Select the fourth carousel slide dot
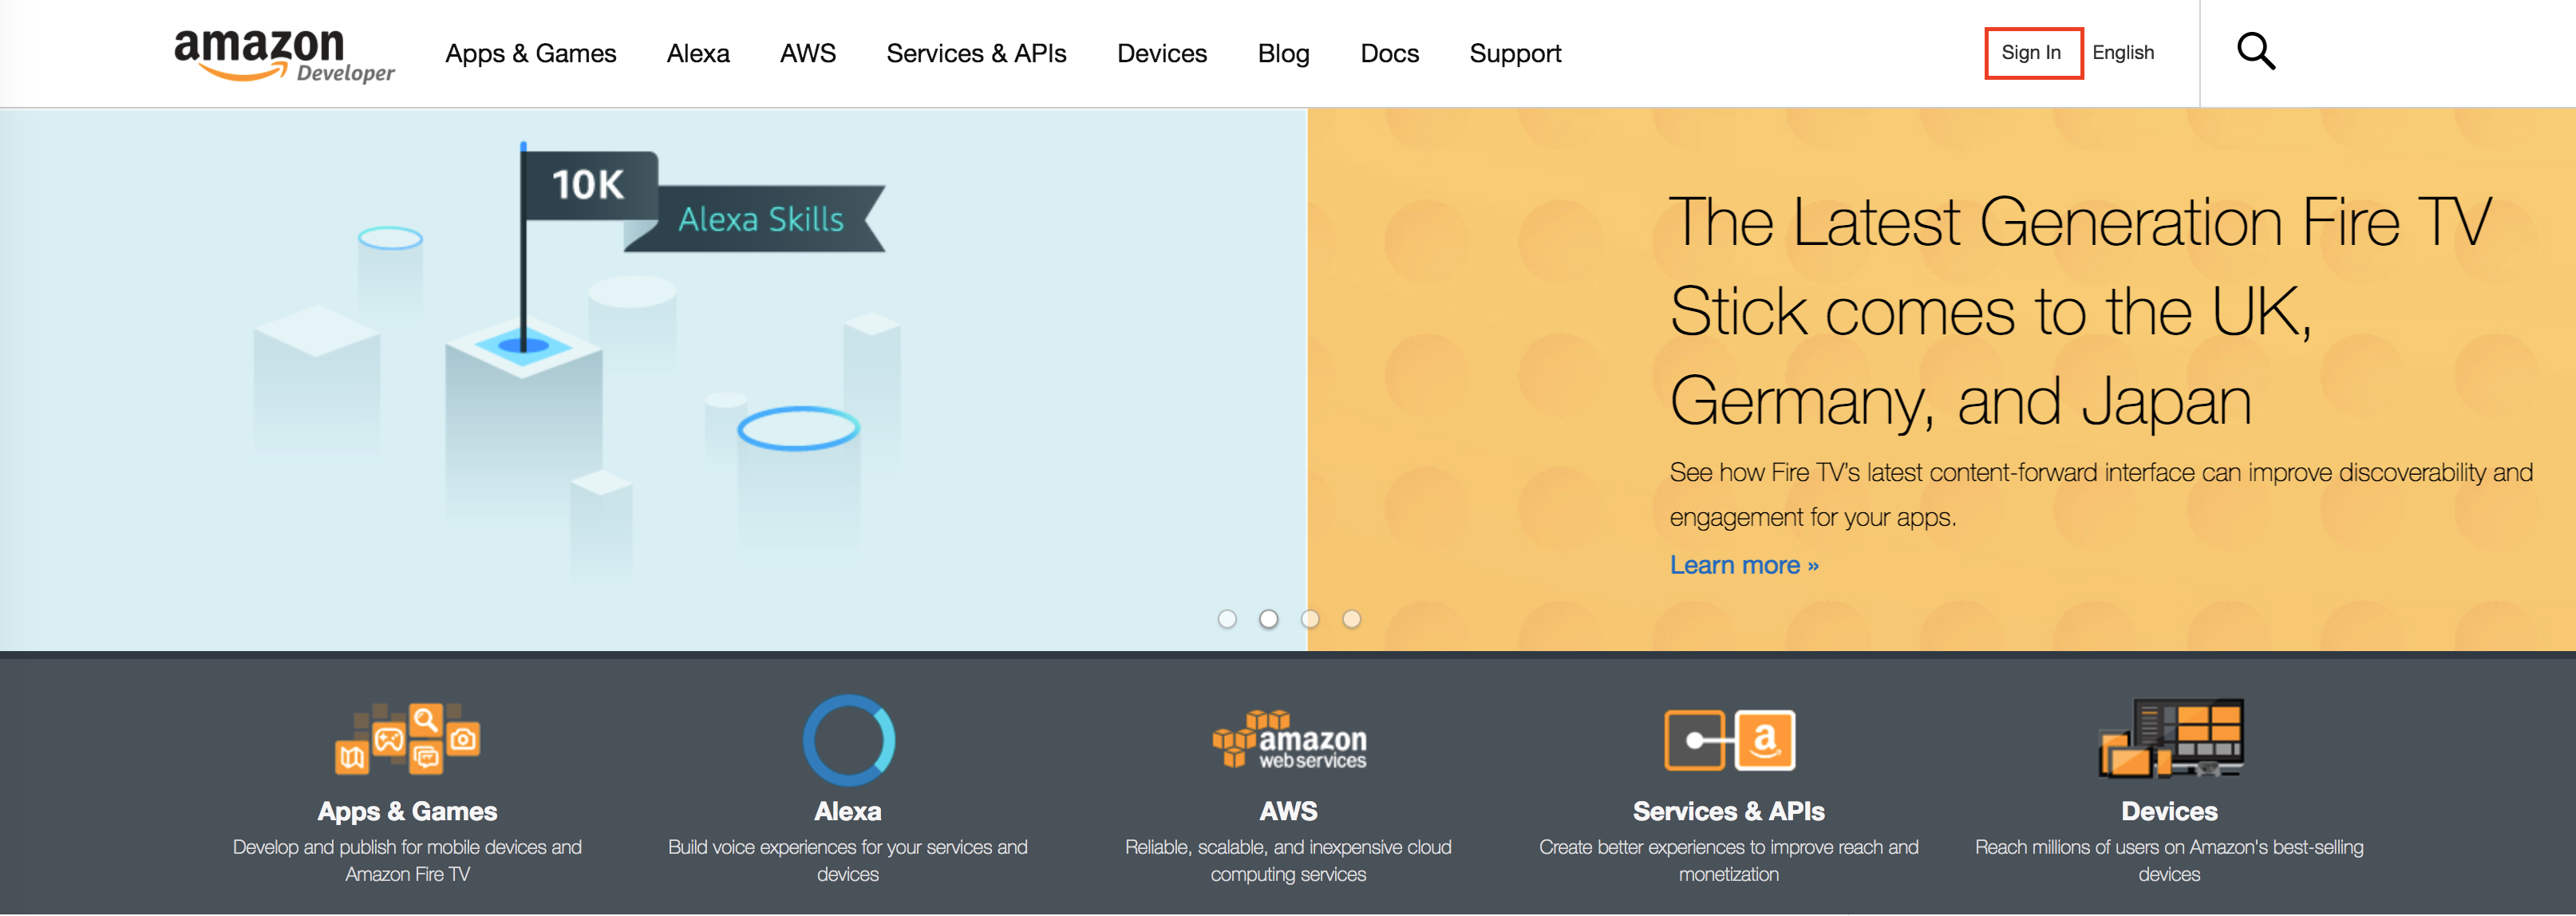 click(1351, 619)
